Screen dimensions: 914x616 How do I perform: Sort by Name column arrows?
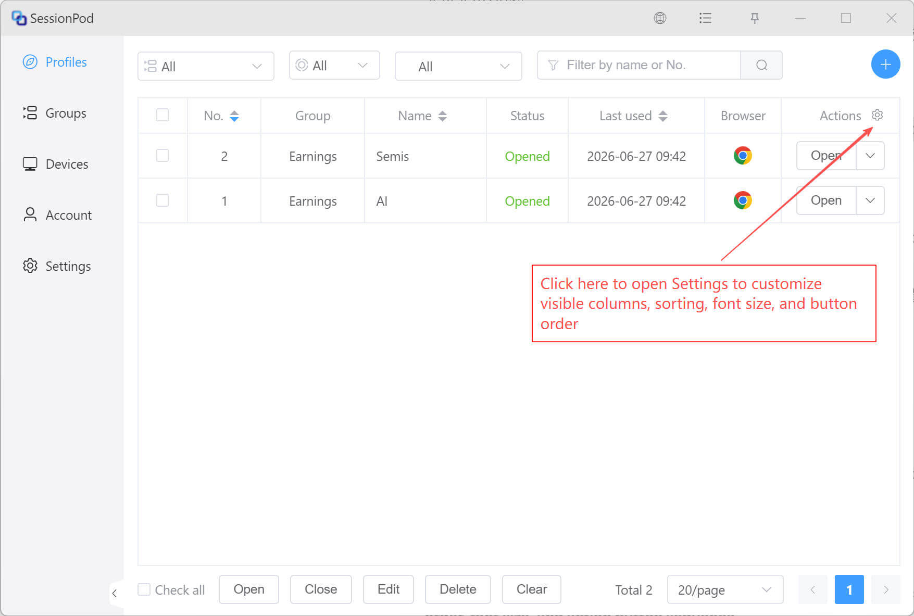click(443, 116)
